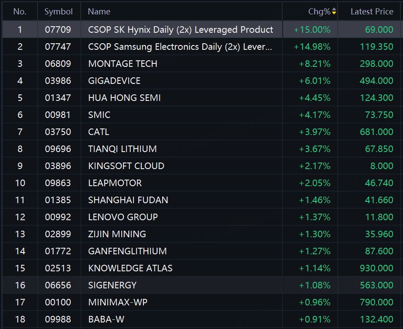Click symbol 09696
The image size is (403, 329).
[x=58, y=149]
